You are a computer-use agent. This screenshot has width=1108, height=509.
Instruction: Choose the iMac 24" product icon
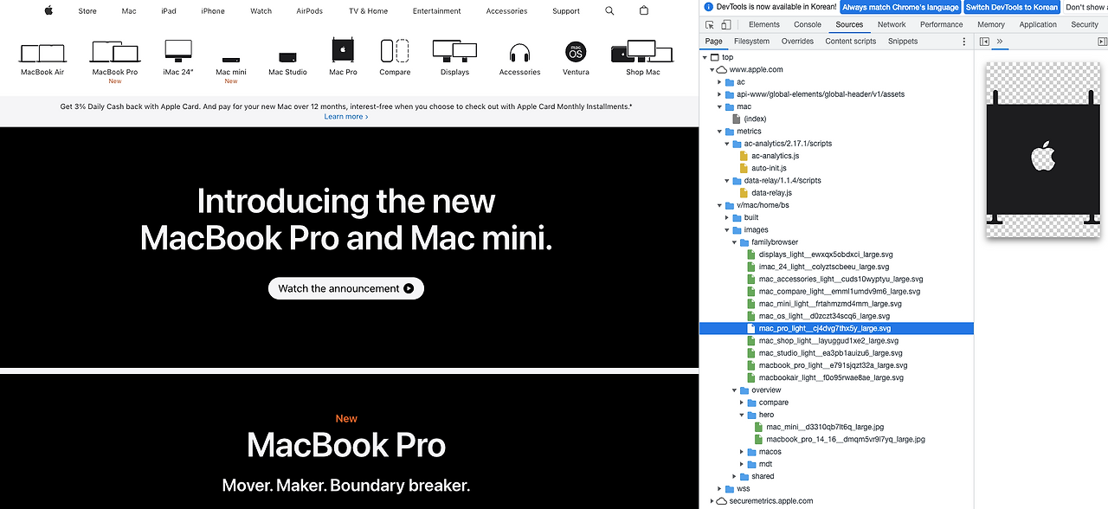pyautogui.click(x=178, y=50)
